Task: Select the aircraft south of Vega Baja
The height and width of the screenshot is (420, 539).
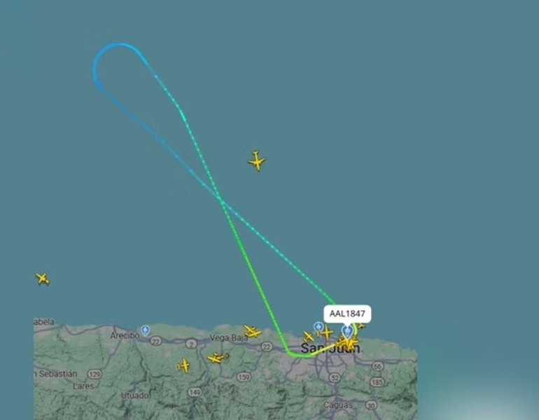Action: (218, 358)
